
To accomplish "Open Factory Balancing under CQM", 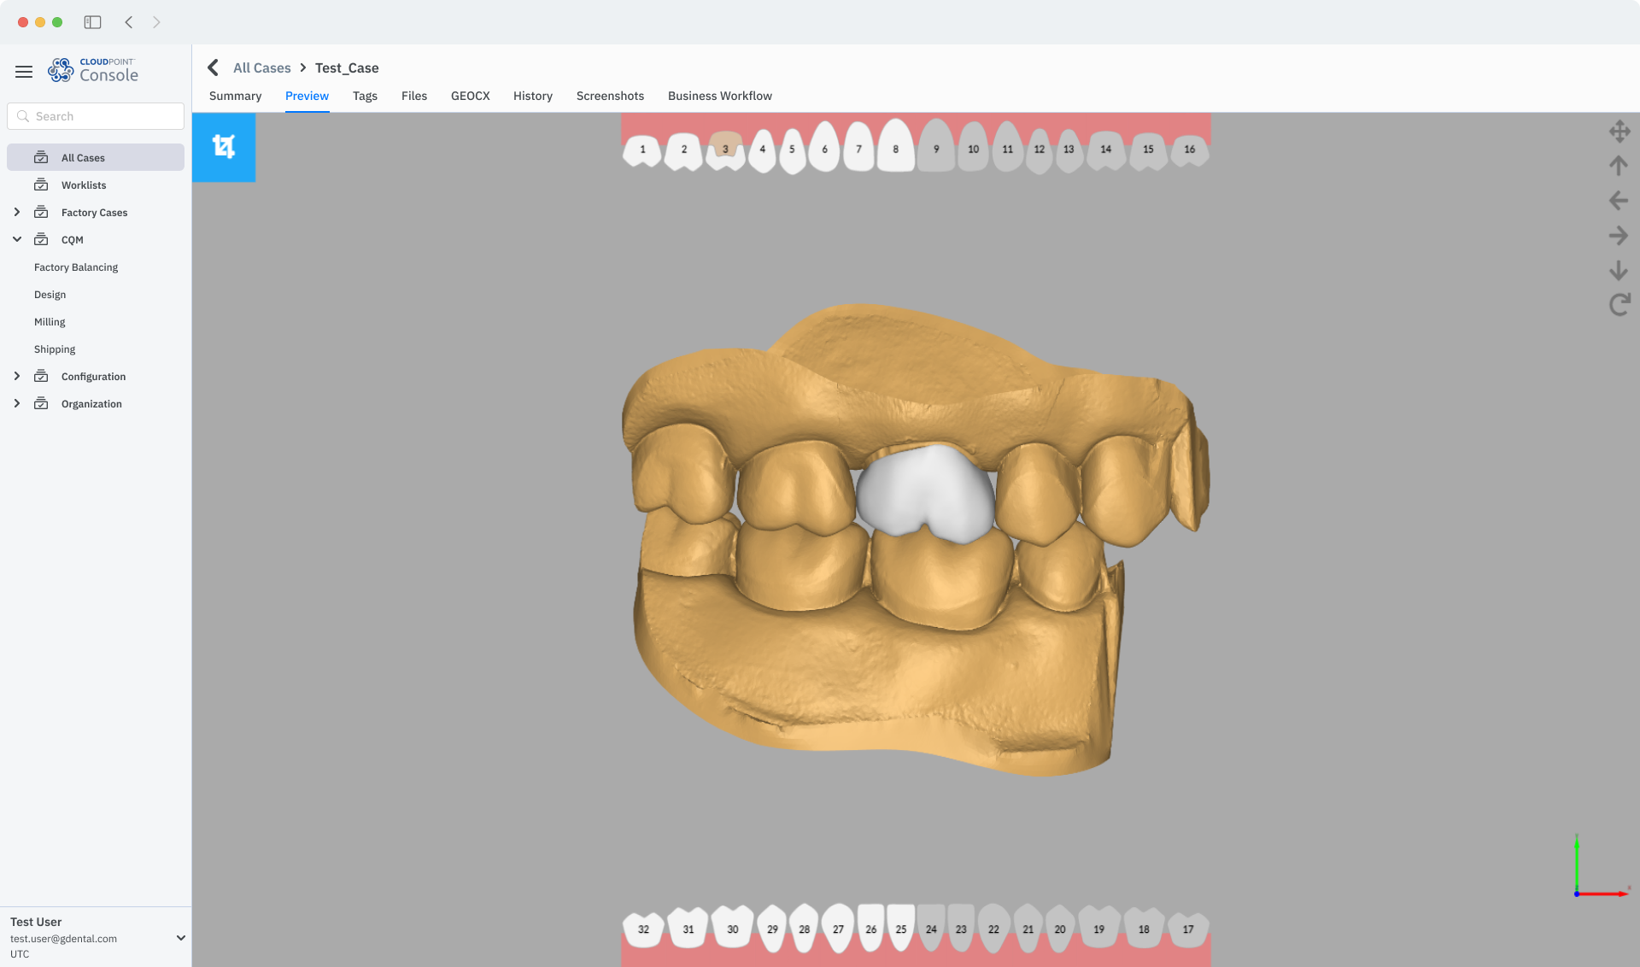I will pyautogui.click(x=76, y=267).
